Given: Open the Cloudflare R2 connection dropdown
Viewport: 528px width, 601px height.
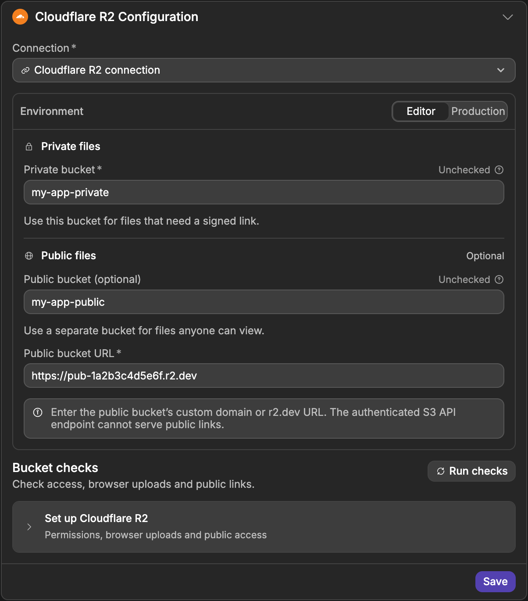Looking at the screenshot, I should pos(264,70).
